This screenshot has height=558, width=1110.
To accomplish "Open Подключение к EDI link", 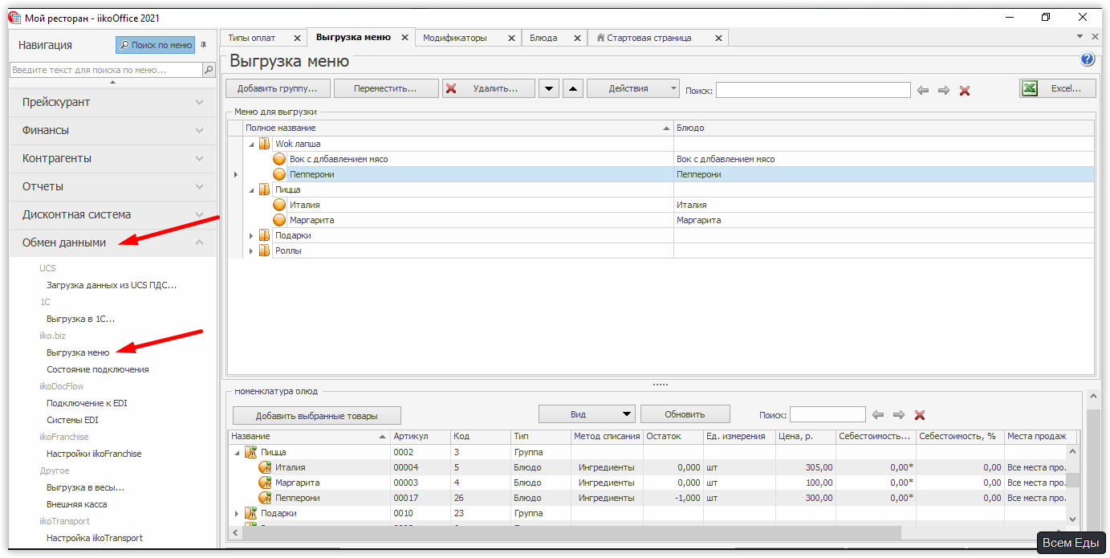I will [x=87, y=403].
